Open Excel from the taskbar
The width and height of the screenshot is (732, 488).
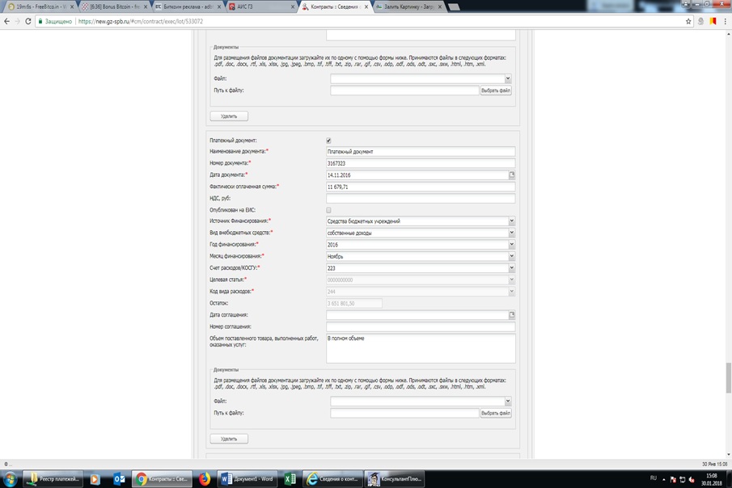click(x=290, y=479)
